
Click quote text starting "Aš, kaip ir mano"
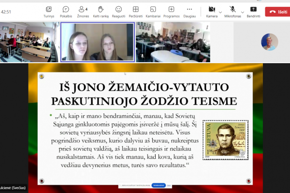[x=125, y=116]
